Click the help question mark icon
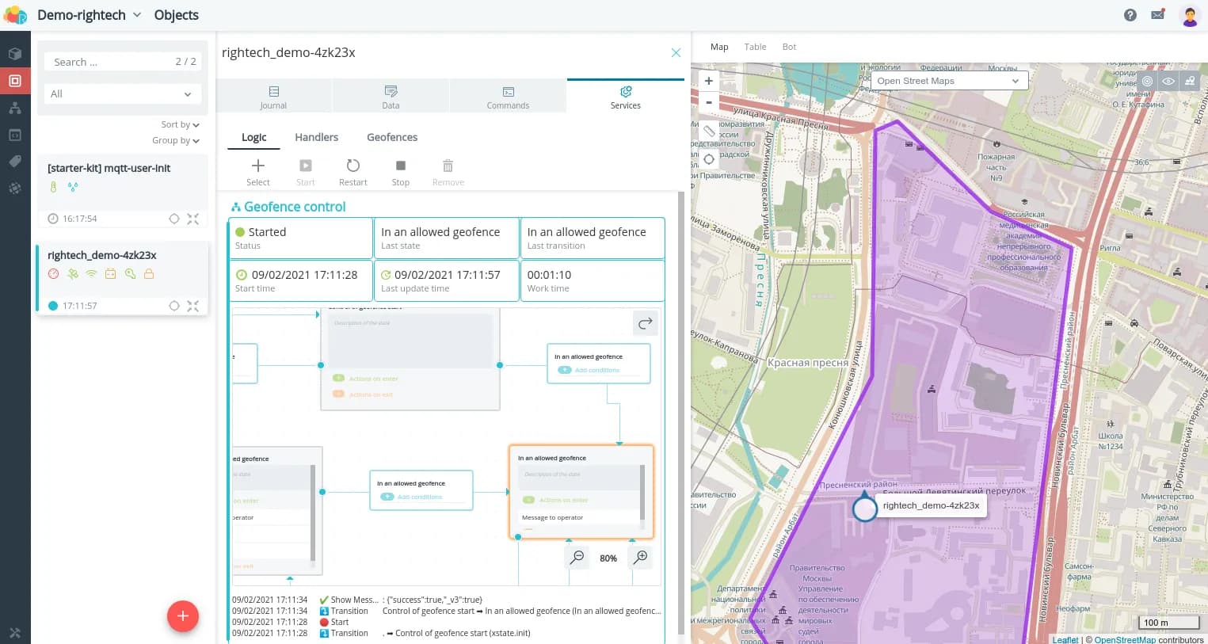This screenshot has width=1208, height=644. (x=1130, y=15)
